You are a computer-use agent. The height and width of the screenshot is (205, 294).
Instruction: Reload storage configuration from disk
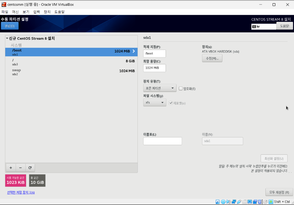point(30,168)
